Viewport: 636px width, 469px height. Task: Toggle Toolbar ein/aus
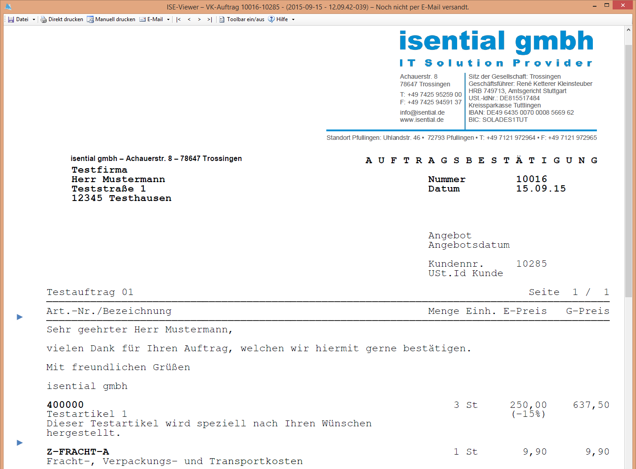pos(242,19)
